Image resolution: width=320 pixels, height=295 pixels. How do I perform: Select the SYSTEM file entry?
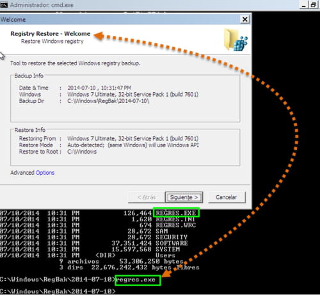click(x=168, y=249)
